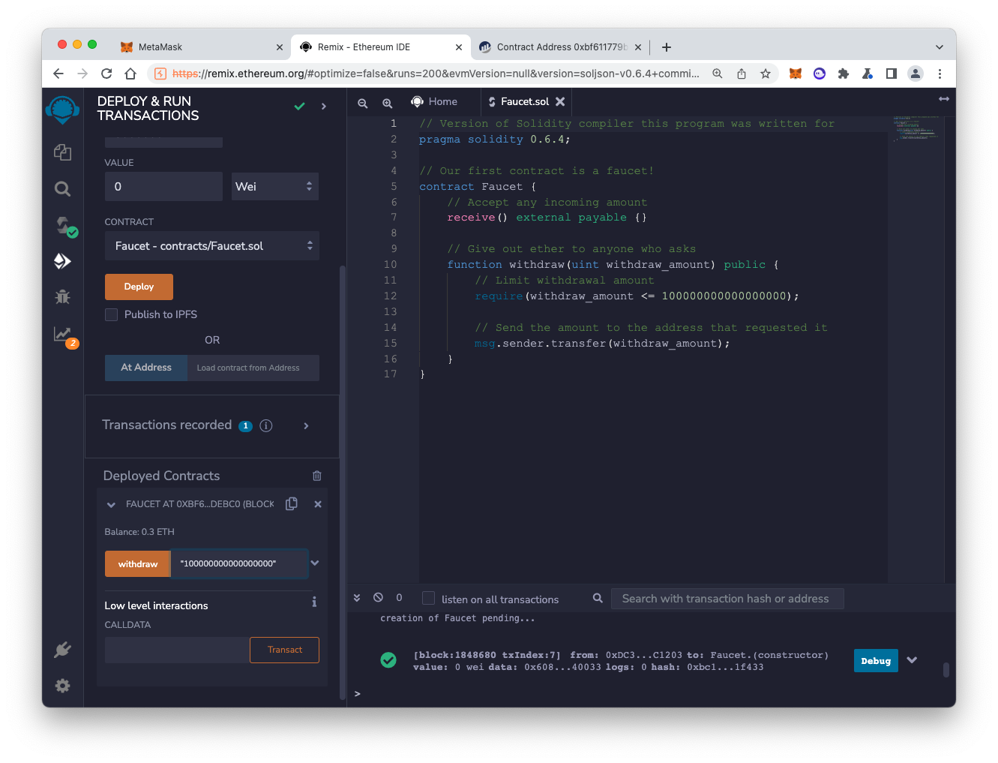Open the Debugger bug icon

click(62, 297)
